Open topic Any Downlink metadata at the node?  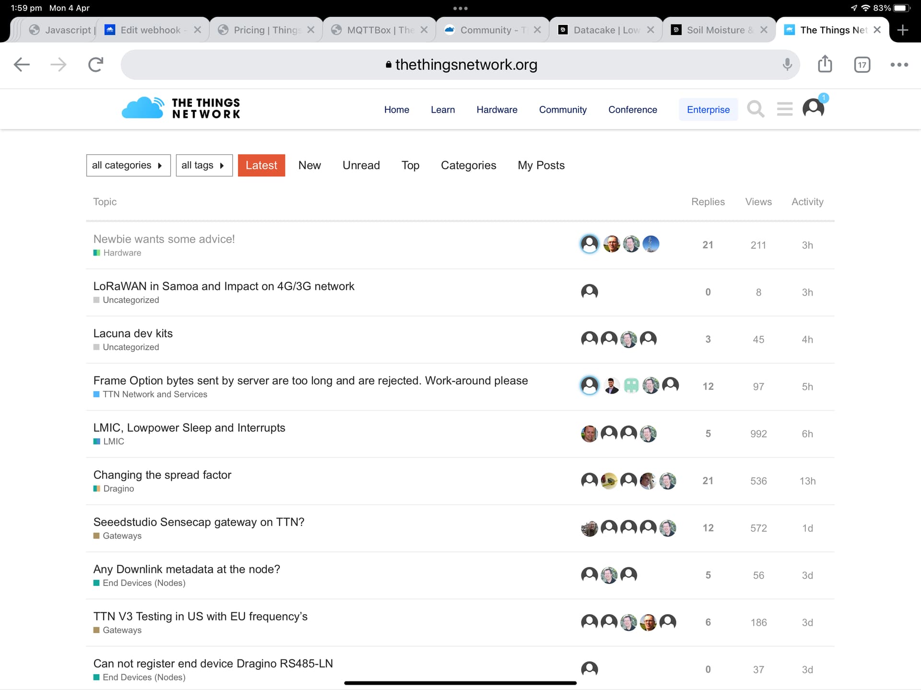click(x=187, y=569)
